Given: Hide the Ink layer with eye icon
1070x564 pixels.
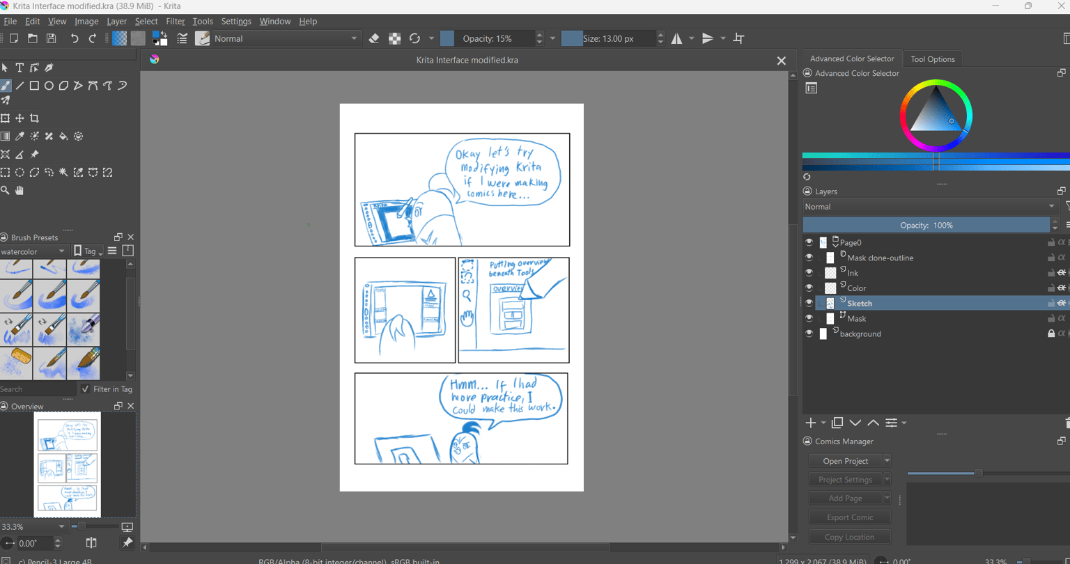Looking at the screenshot, I should [809, 273].
